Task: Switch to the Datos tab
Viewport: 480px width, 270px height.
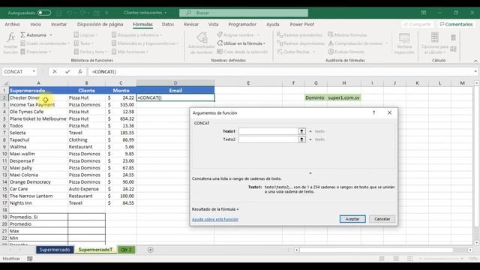Action: coord(168,24)
